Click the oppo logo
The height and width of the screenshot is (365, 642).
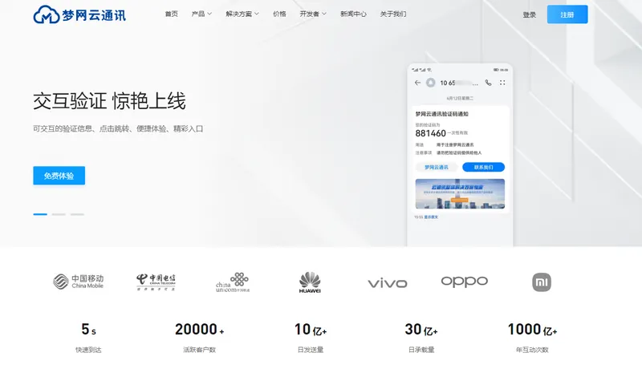tap(465, 282)
